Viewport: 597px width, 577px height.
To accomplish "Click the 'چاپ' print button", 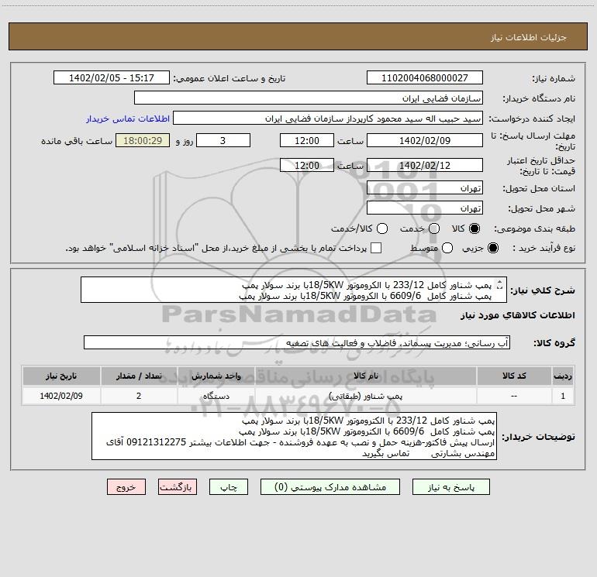I will [x=229, y=487].
